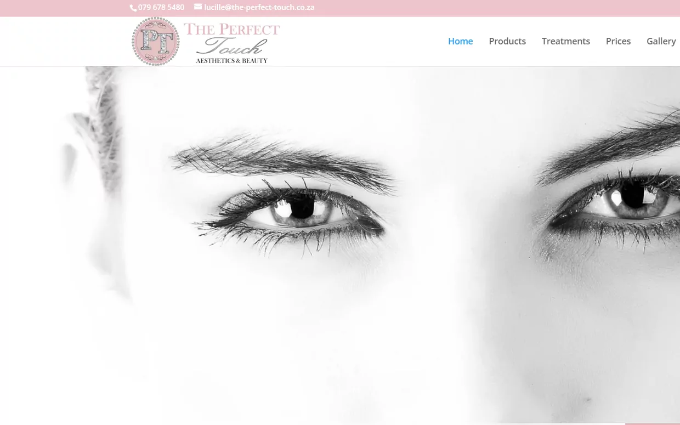Open the Products menu item
680x425 pixels.
(507, 41)
